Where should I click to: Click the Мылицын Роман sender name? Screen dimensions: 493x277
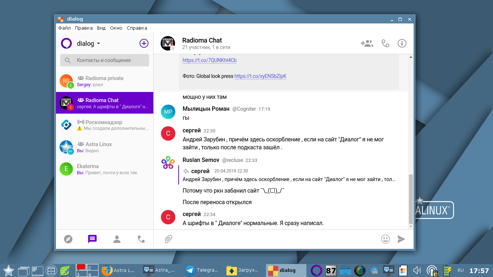click(x=206, y=109)
